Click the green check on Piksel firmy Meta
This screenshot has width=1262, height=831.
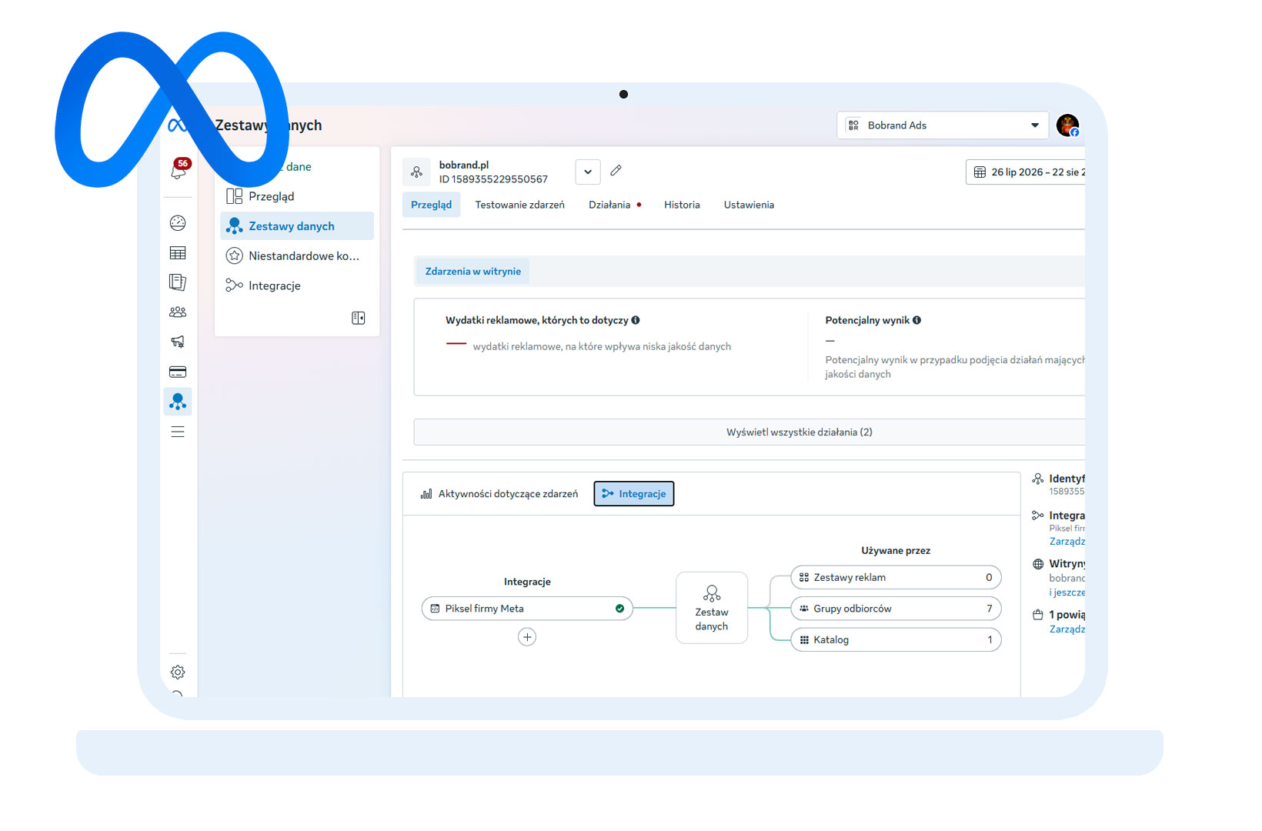pyautogui.click(x=619, y=609)
